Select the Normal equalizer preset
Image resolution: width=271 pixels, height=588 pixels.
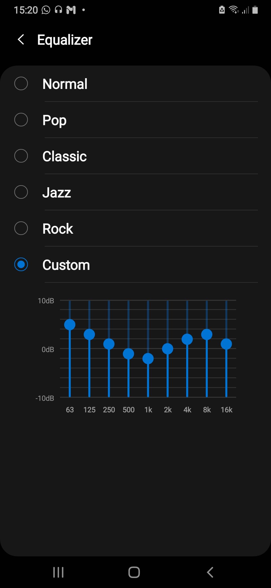tap(21, 83)
